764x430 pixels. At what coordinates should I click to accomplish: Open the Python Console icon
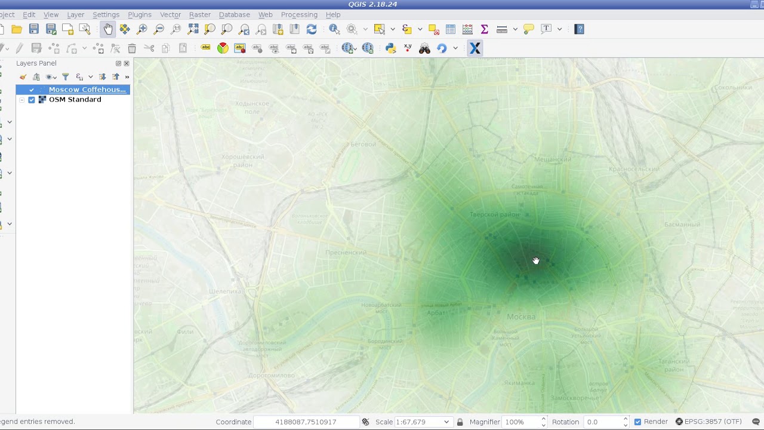391,48
